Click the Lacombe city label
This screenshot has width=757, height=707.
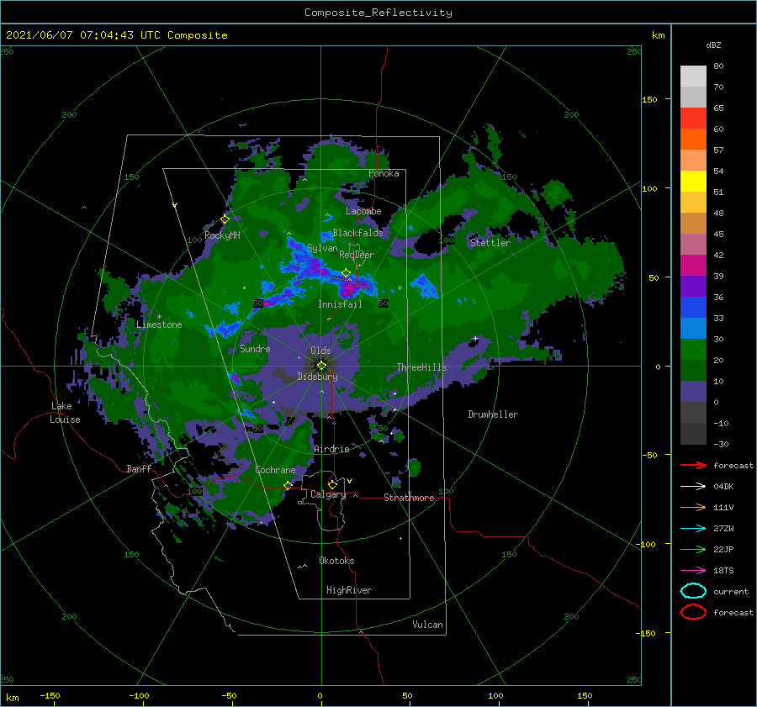point(363,211)
